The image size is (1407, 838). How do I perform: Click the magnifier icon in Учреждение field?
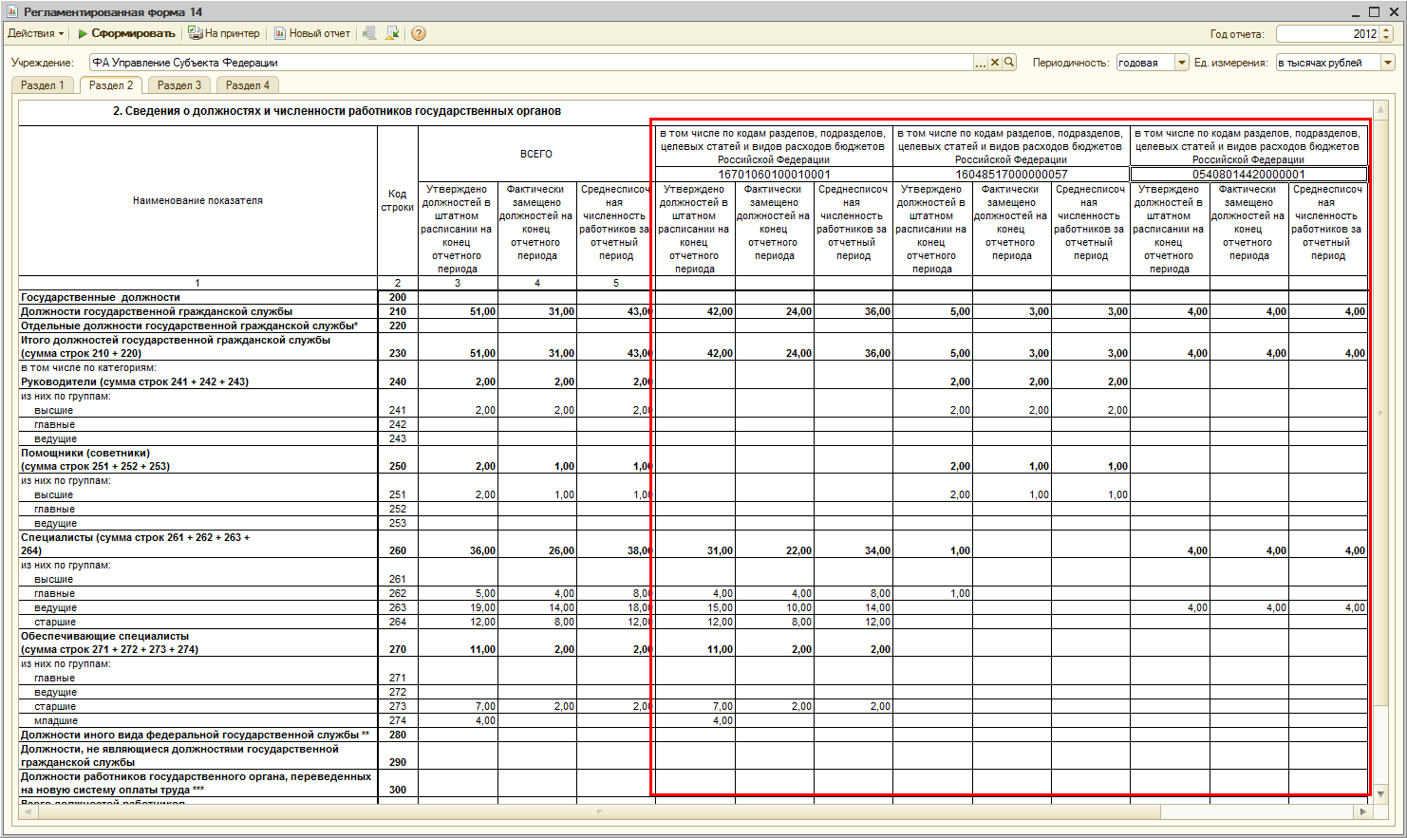click(1009, 63)
